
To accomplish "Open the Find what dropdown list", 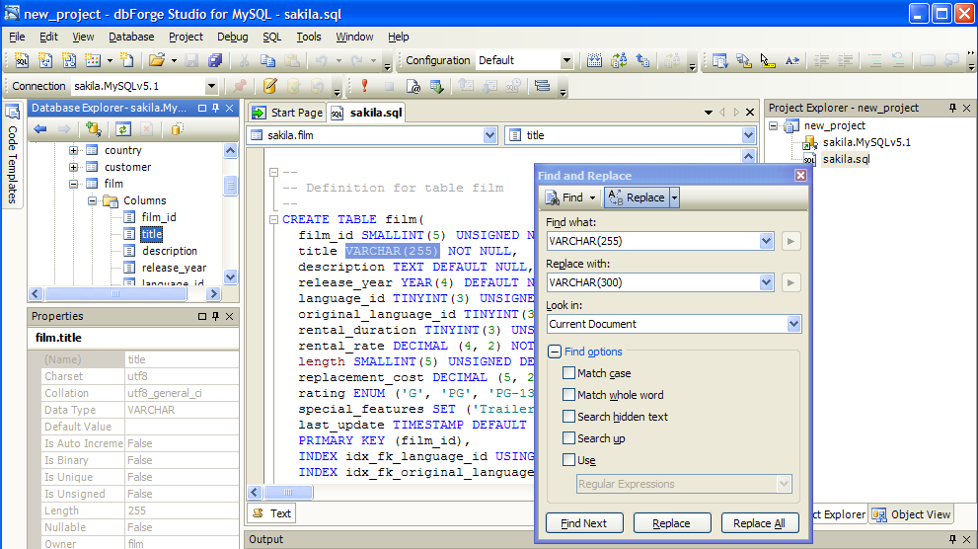I will 766,241.
